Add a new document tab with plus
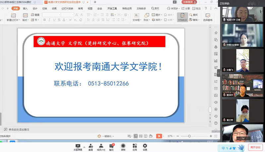Screen dimensions: 265x152 tap(95, 2)
